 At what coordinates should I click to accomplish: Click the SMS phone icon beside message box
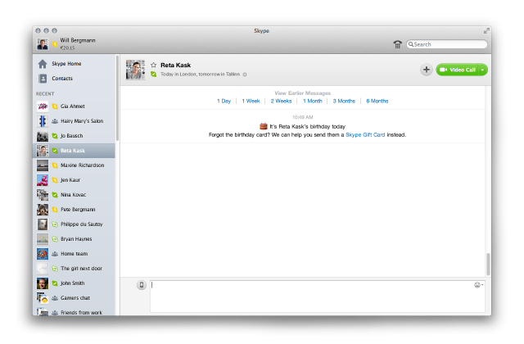pyautogui.click(x=141, y=285)
